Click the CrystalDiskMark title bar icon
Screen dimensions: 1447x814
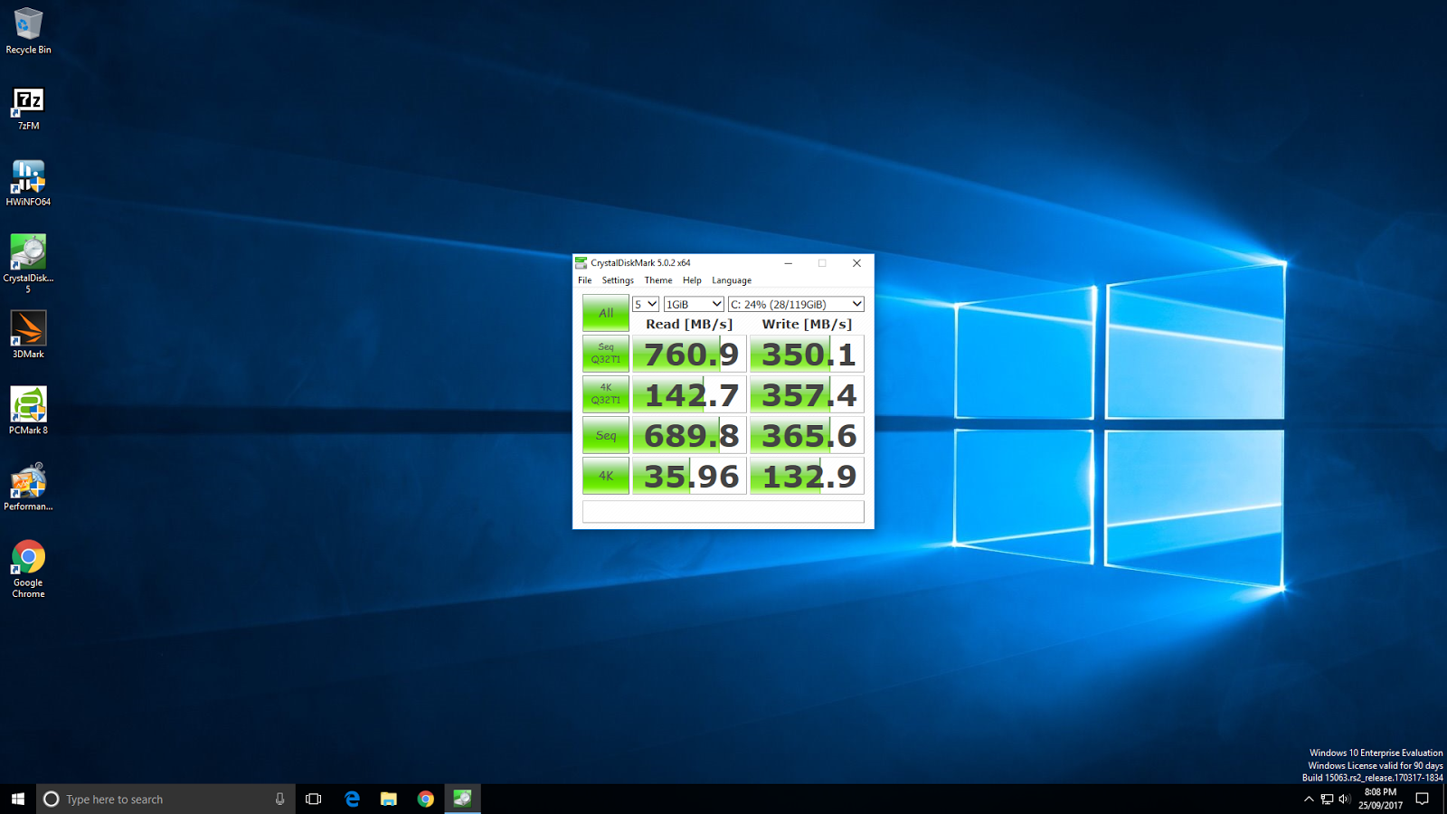(582, 263)
